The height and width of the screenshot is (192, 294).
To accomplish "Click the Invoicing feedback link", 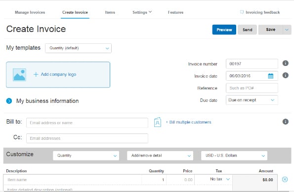I will pos(262,12).
